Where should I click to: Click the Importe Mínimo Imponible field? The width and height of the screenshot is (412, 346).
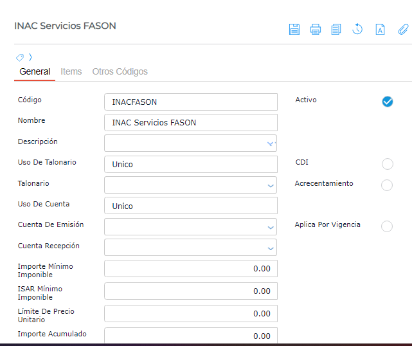[190, 269]
